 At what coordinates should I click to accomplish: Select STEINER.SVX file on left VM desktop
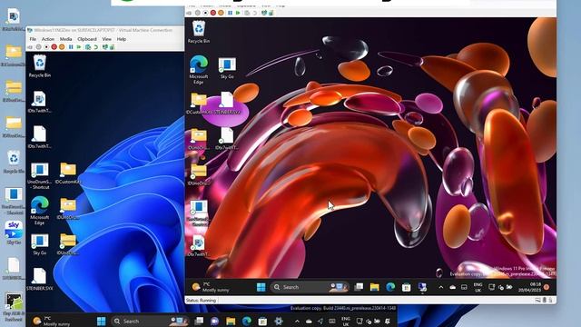(x=39, y=280)
